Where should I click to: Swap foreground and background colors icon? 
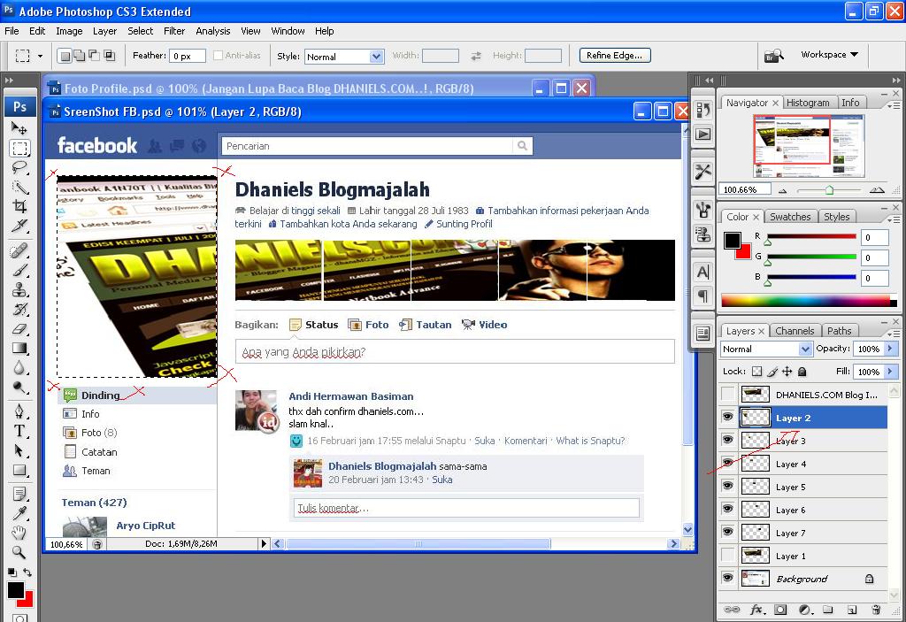coord(27,572)
